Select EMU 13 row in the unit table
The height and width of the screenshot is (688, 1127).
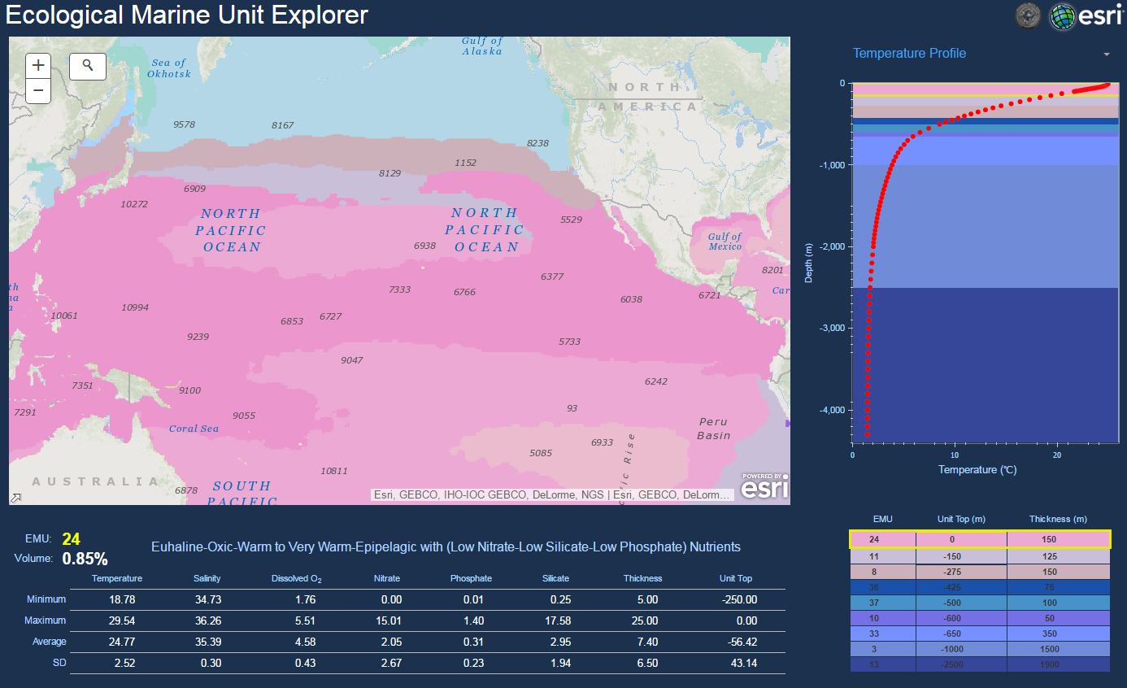point(980,664)
